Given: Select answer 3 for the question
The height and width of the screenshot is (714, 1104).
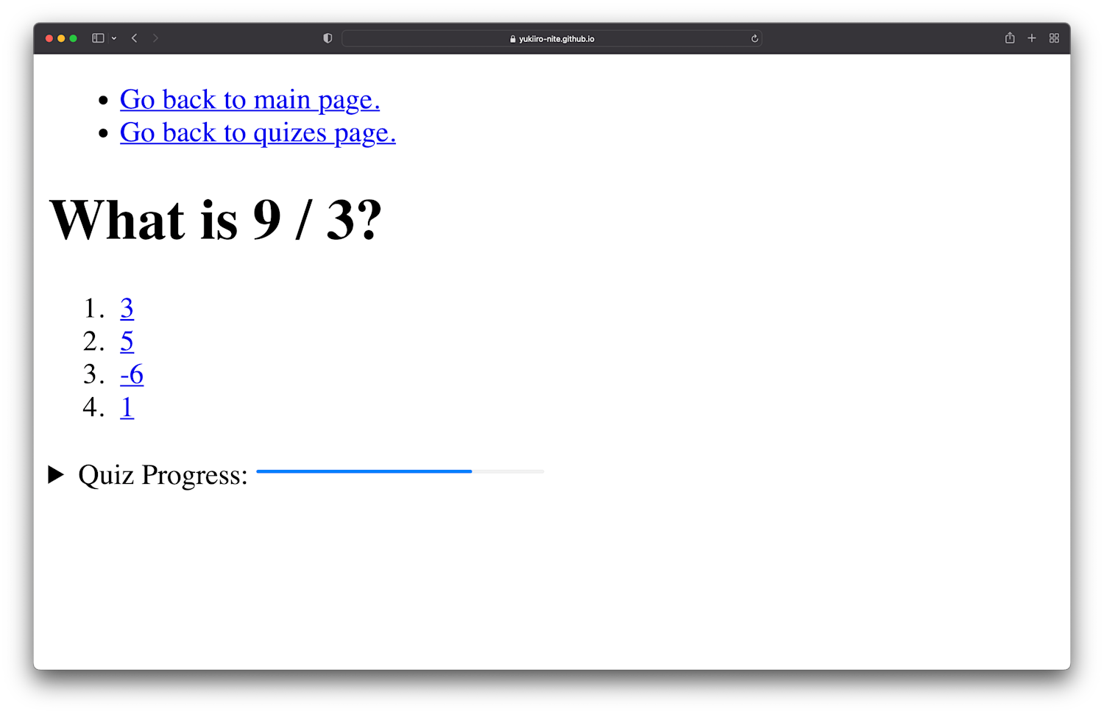Looking at the screenshot, I should point(127,309).
